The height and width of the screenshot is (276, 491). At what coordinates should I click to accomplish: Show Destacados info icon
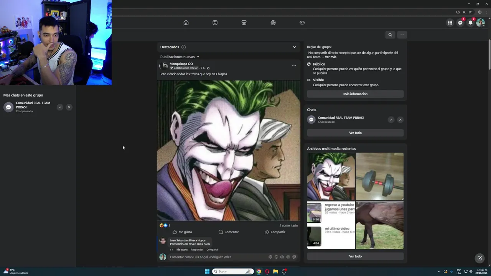pyautogui.click(x=183, y=47)
